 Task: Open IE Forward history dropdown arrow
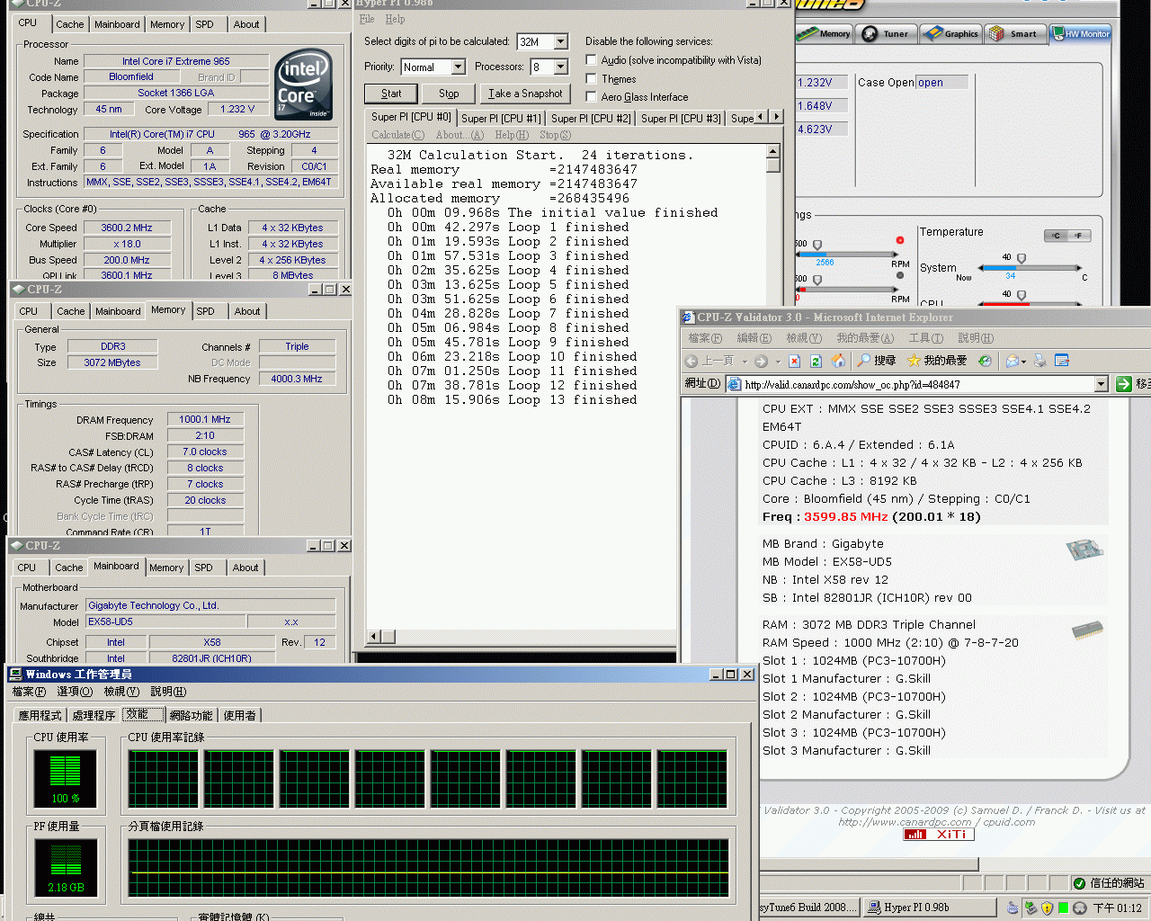[x=777, y=362]
